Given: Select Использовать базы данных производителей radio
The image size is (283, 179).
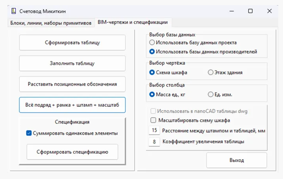Looking at the screenshot, I should tap(152, 52).
